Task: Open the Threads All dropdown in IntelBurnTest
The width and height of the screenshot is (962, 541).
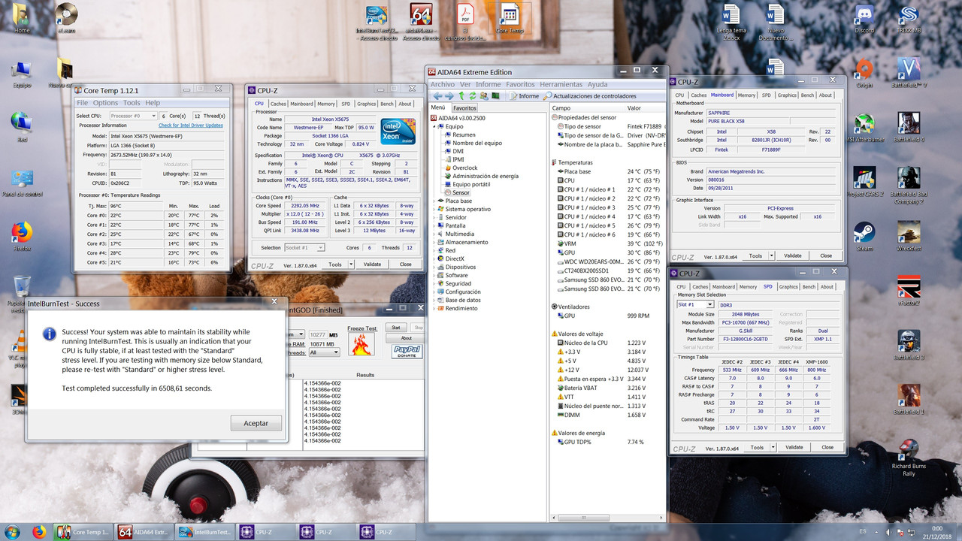Action: tap(324, 352)
